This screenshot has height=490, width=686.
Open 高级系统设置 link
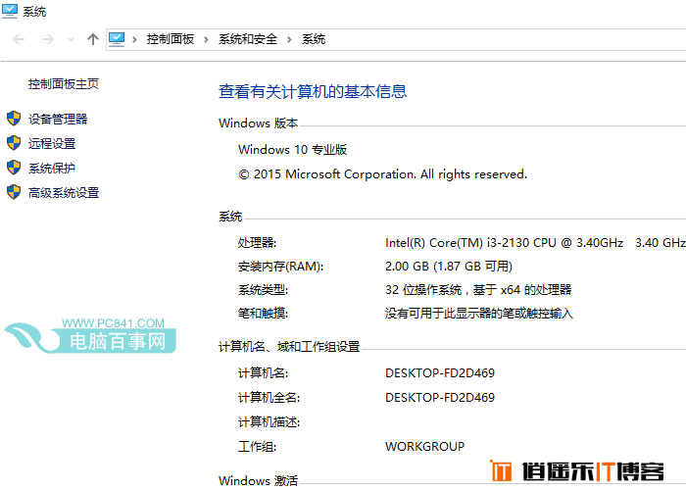point(64,192)
